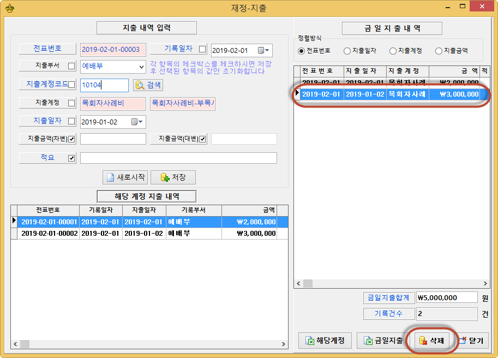Click the 금일지출합계 label button
The image size is (498, 358).
pyautogui.click(x=388, y=298)
